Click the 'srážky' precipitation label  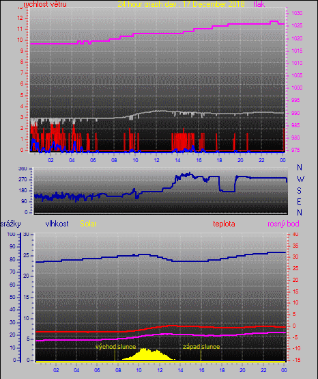[x=10, y=224]
